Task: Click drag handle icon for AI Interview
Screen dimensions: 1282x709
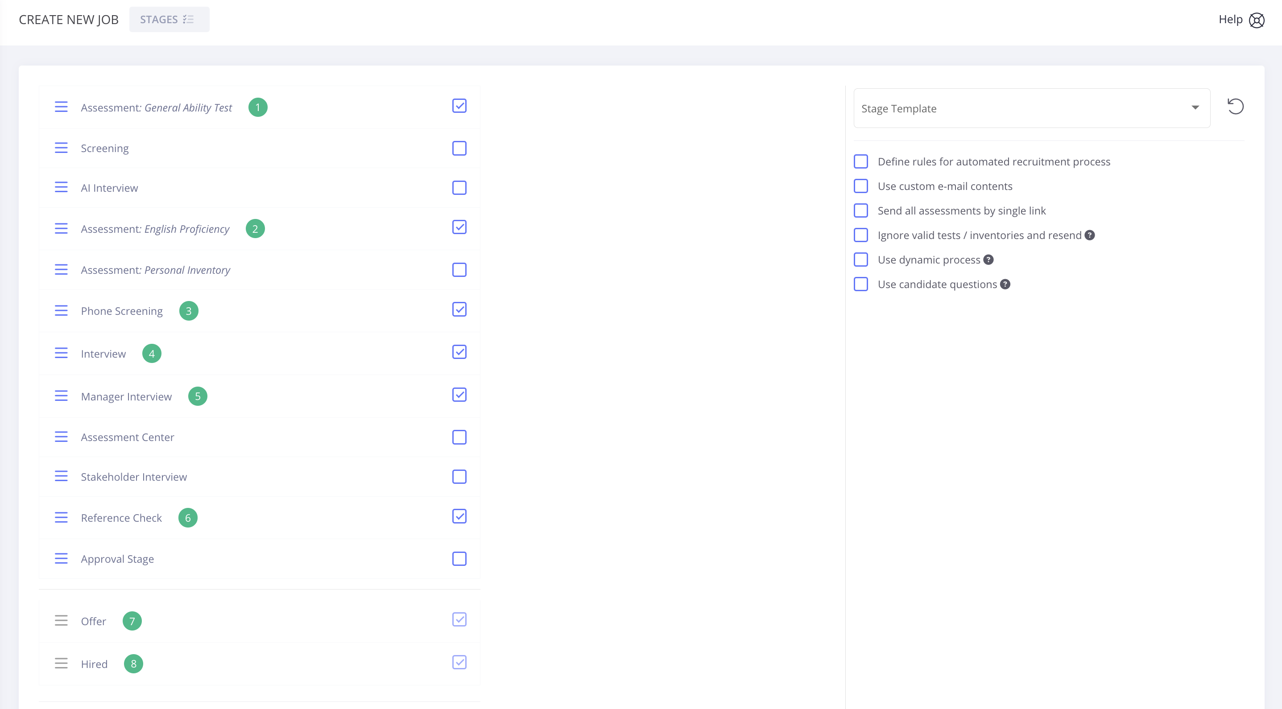Action: click(x=61, y=188)
